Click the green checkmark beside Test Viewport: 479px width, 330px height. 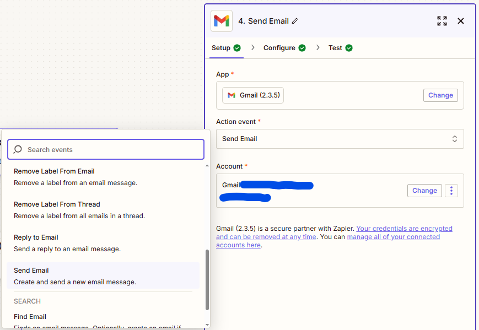click(x=349, y=48)
